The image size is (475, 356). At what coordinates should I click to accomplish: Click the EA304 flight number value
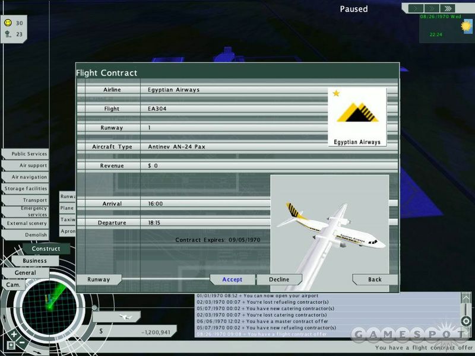(157, 109)
